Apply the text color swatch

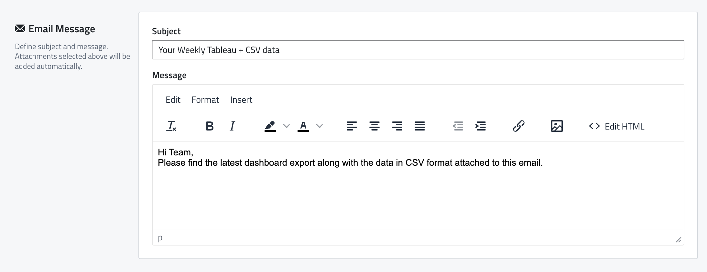[x=303, y=126]
